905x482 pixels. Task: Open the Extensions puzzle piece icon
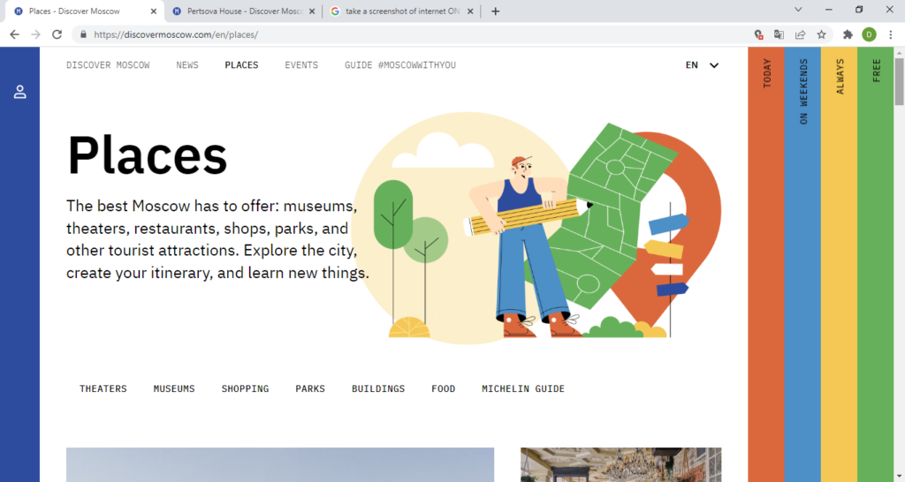[848, 34]
